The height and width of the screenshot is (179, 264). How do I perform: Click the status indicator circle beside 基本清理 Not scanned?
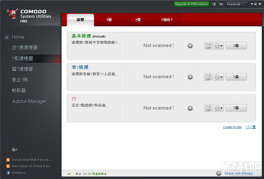[190, 45]
